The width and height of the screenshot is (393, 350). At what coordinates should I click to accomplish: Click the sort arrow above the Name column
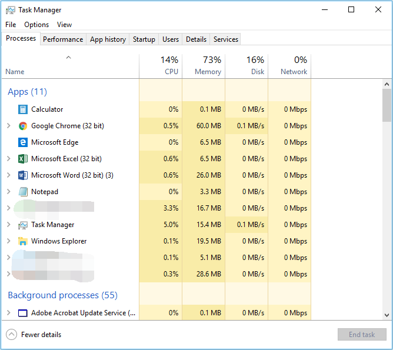[68, 58]
